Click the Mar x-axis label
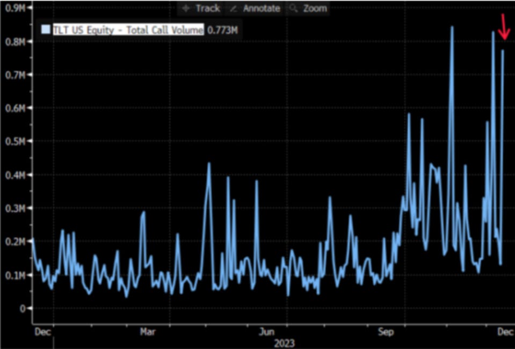The height and width of the screenshot is (349, 515). pos(148,332)
